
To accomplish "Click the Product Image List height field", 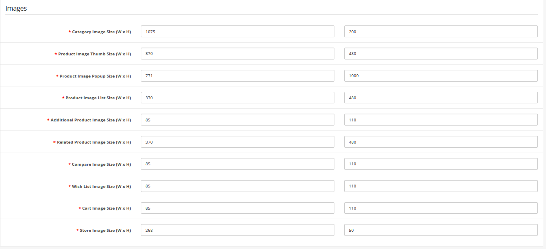I will pyautogui.click(x=441, y=98).
